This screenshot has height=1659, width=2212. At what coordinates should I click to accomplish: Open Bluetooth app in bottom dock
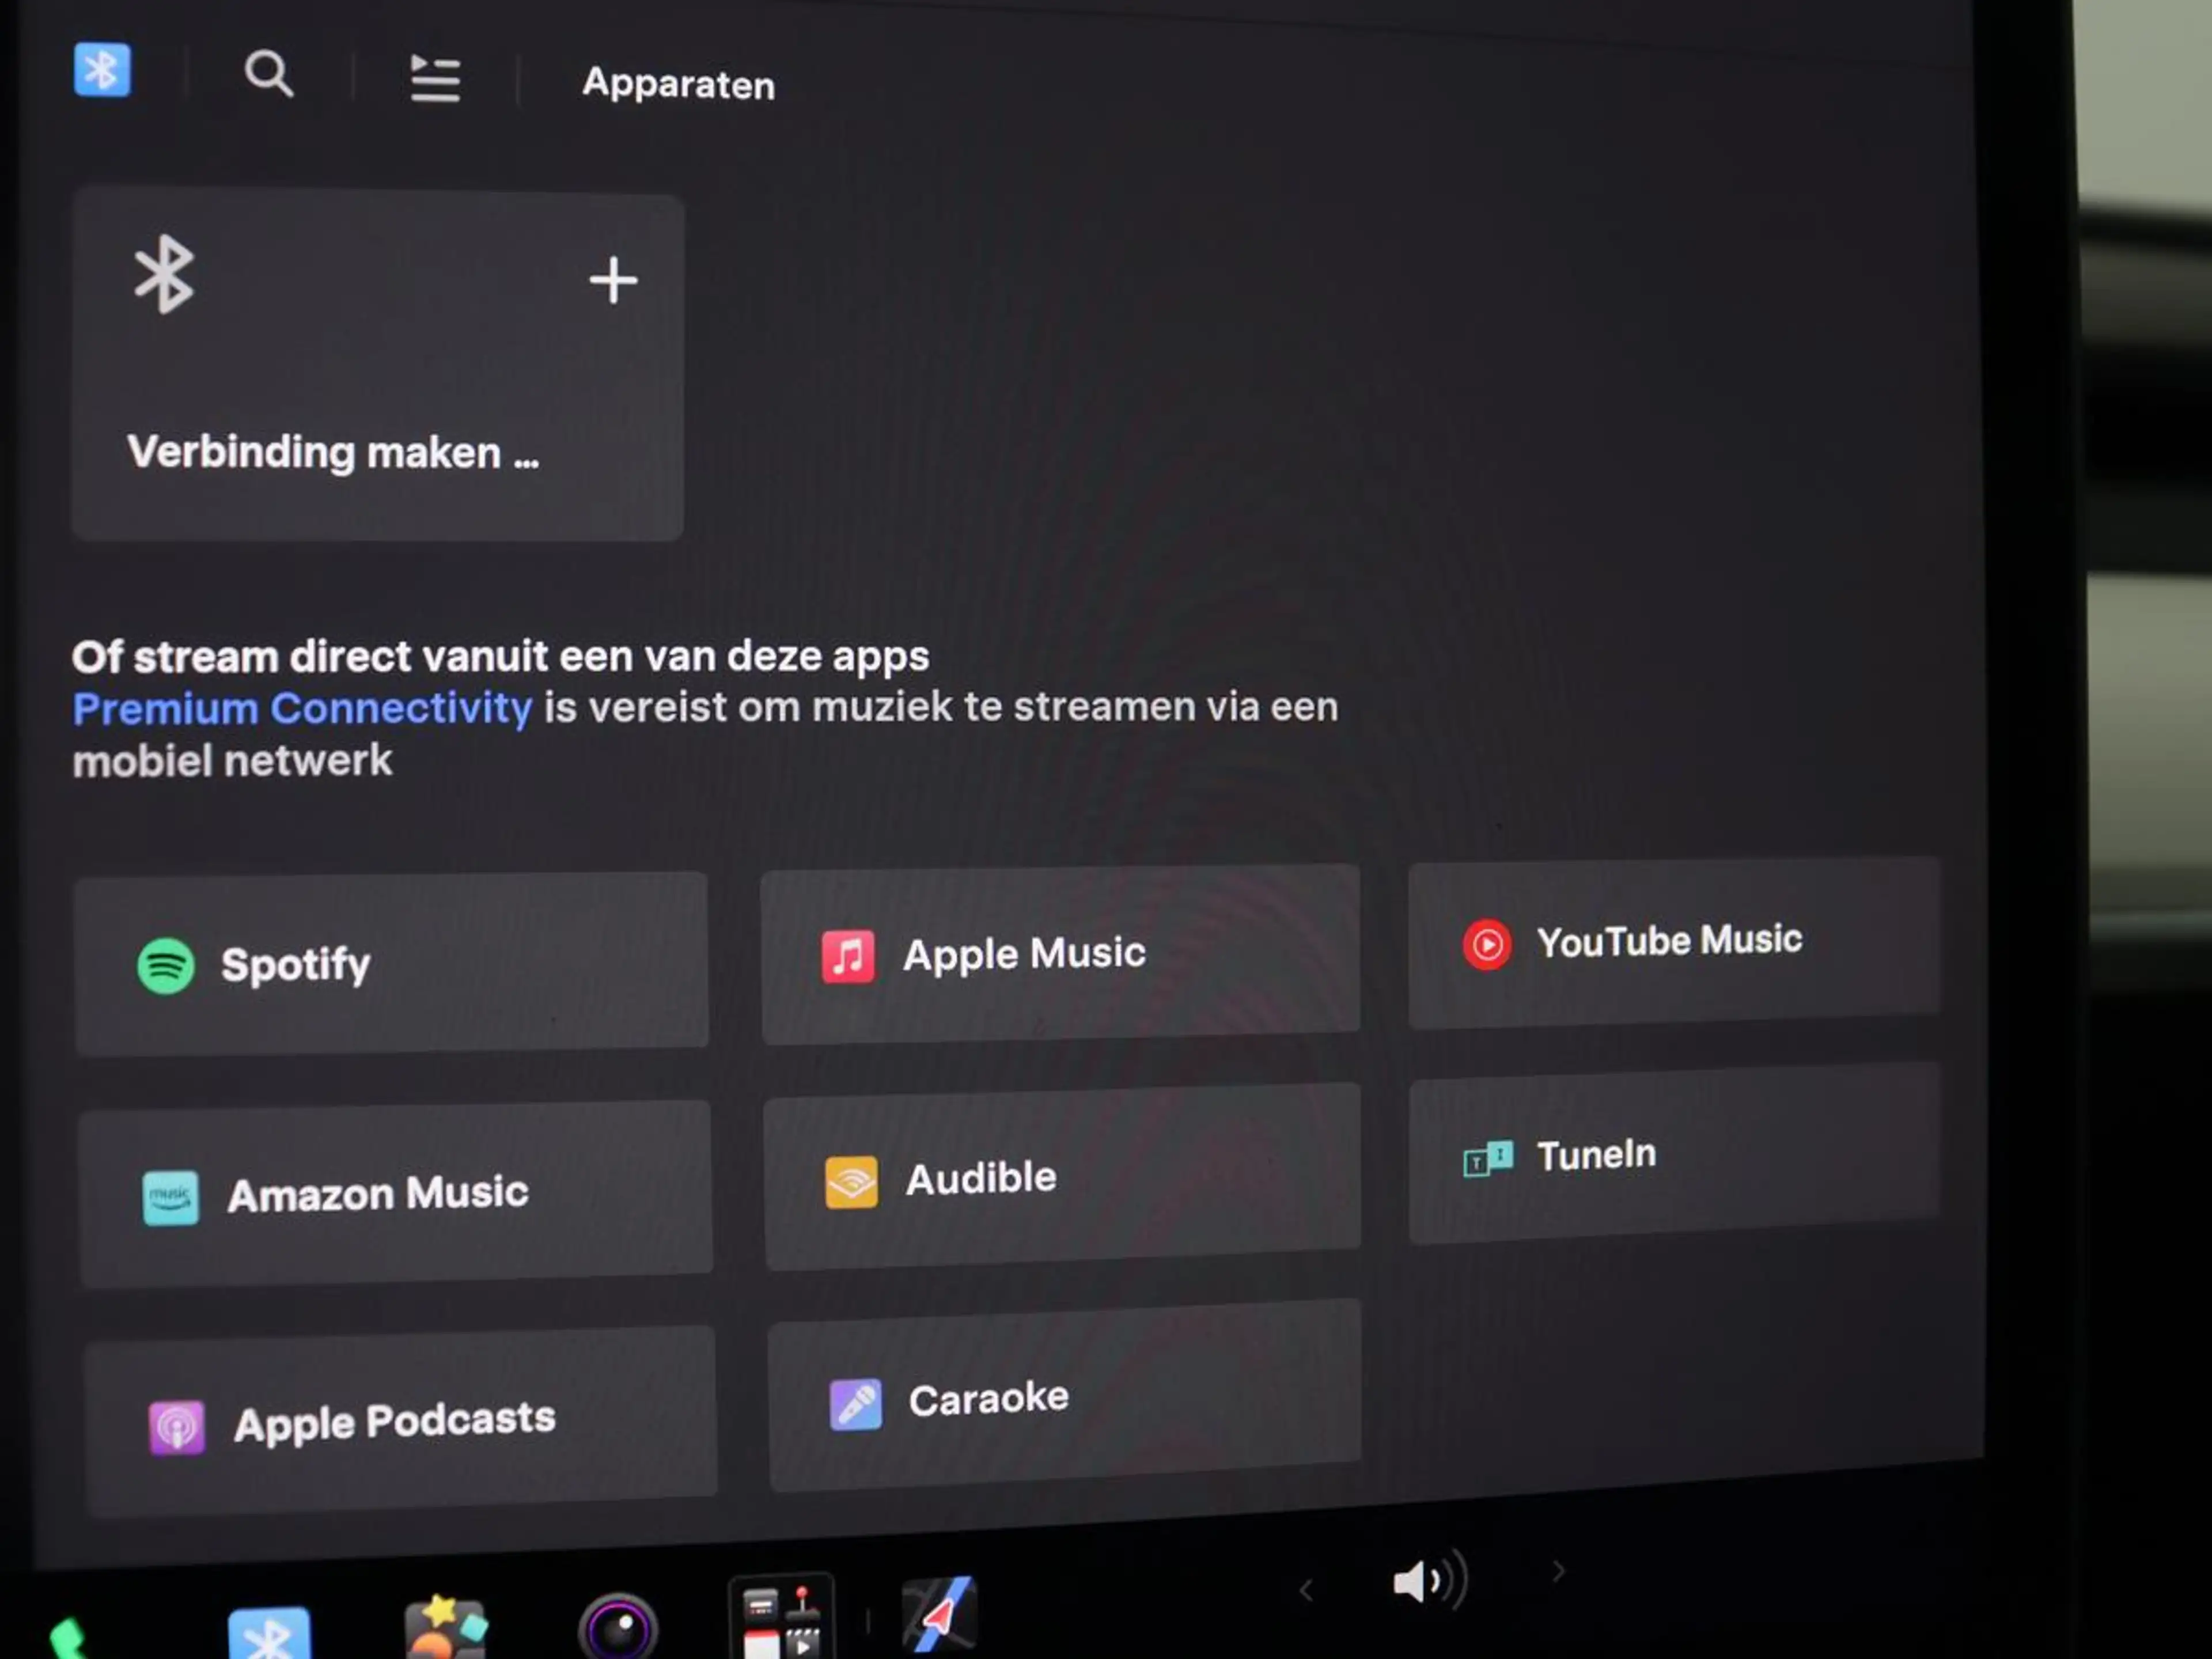(269, 1633)
